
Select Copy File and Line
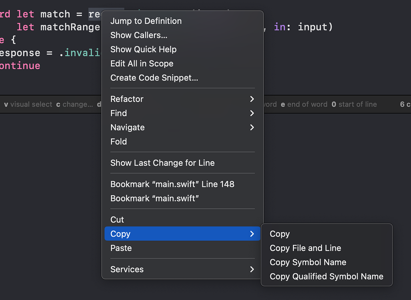click(x=305, y=248)
